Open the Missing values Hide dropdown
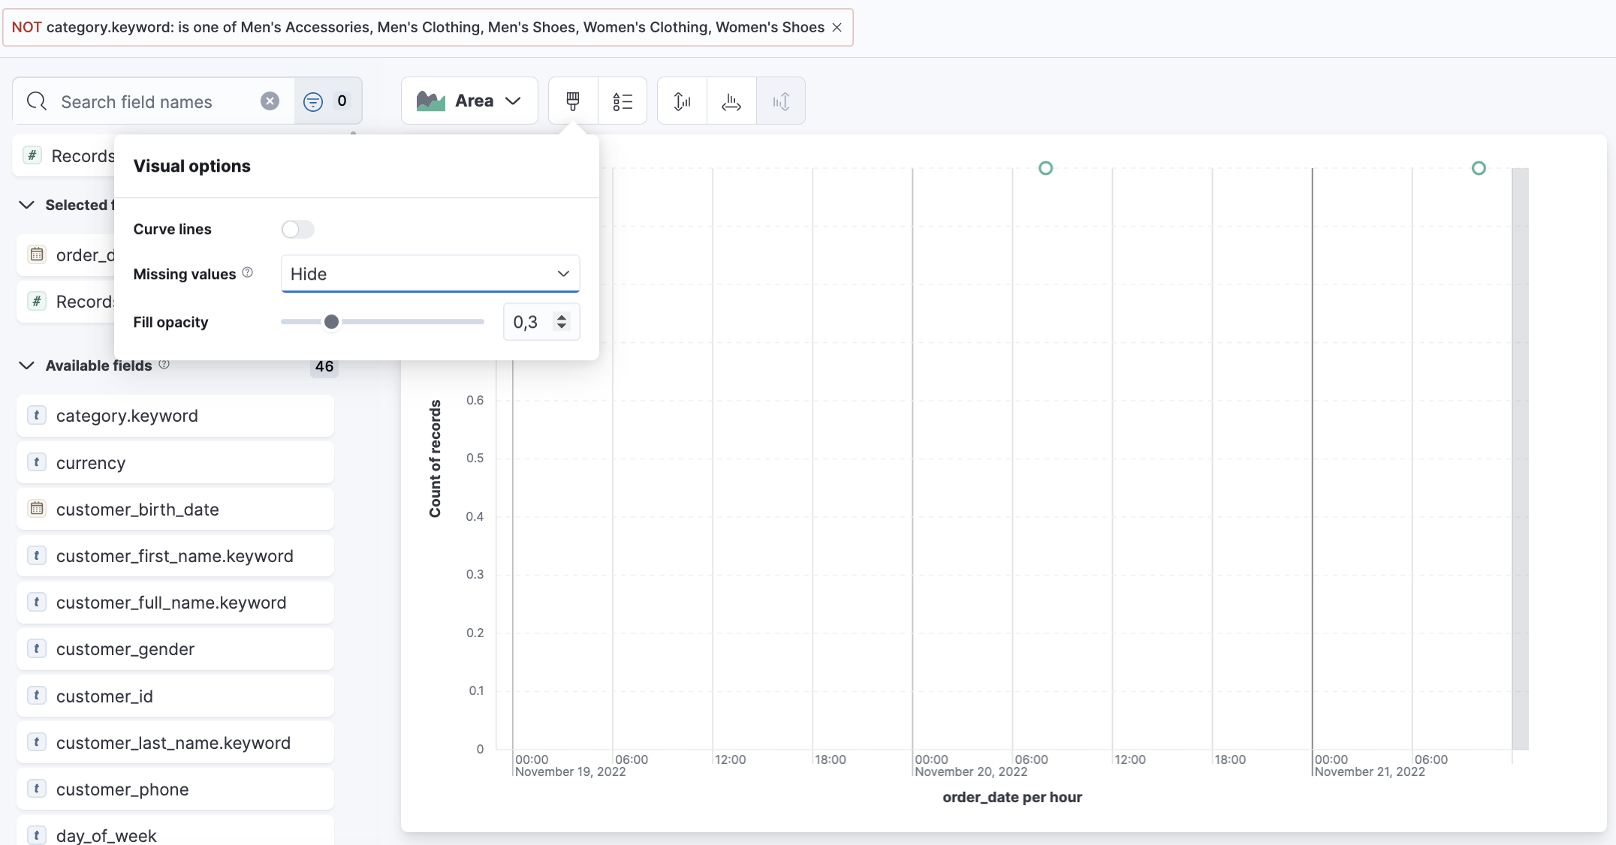The height and width of the screenshot is (845, 1616). (430, 273)
